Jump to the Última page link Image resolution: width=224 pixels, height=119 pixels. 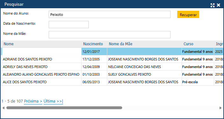point(53,101)
